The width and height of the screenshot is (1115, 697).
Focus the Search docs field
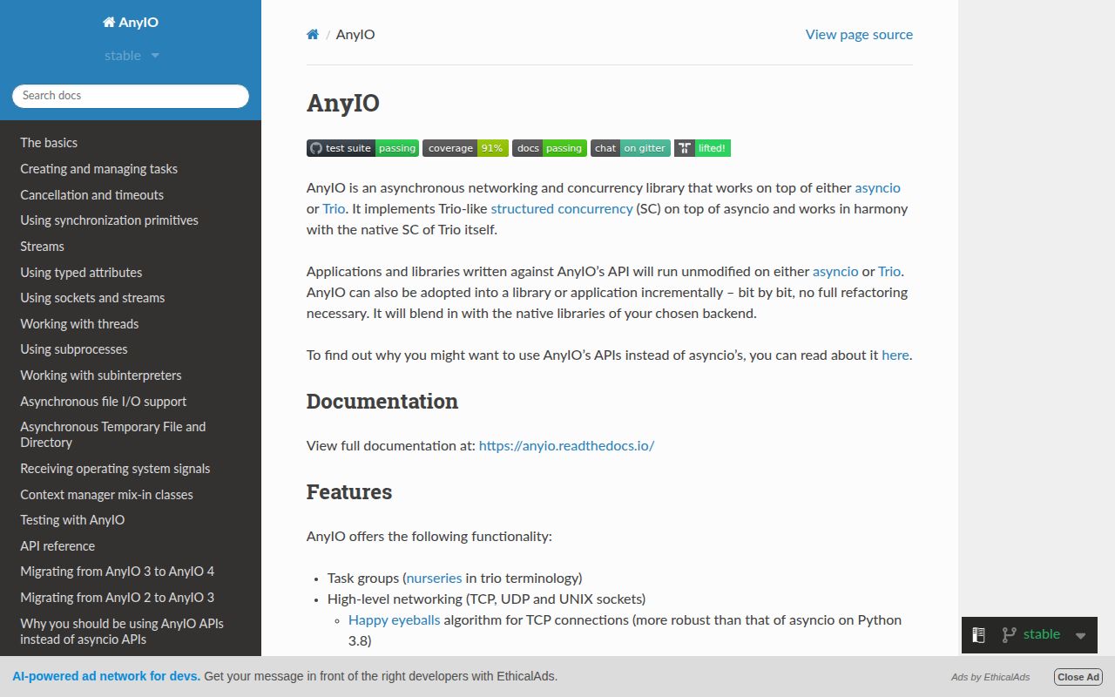pos(131,96)
